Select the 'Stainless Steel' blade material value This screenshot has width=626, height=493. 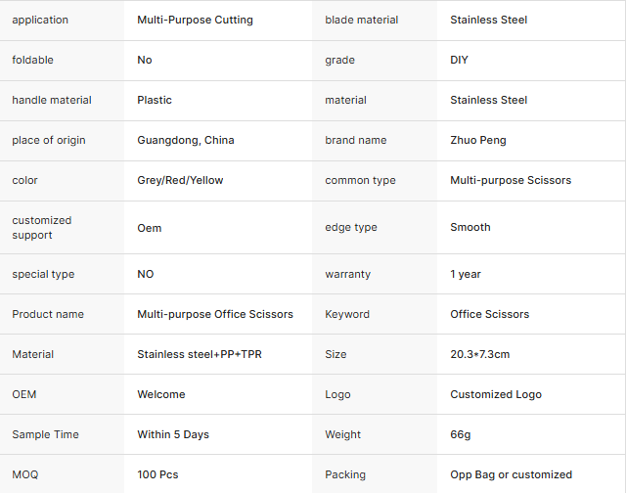tap(488, 20)
